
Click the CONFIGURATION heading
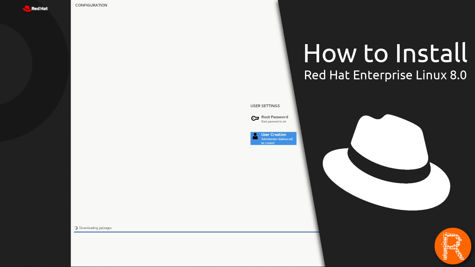click(x=91, y=5)
